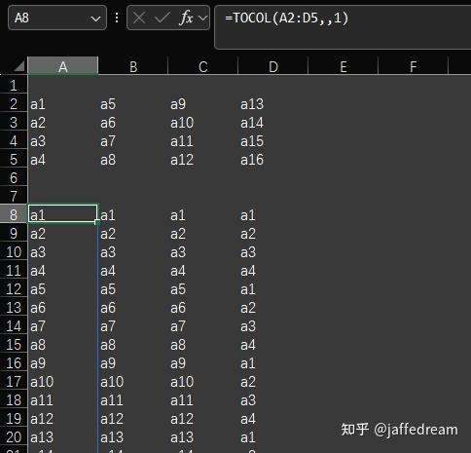Select row 8 header
This screenshot has height=453, width=471.
14,214
